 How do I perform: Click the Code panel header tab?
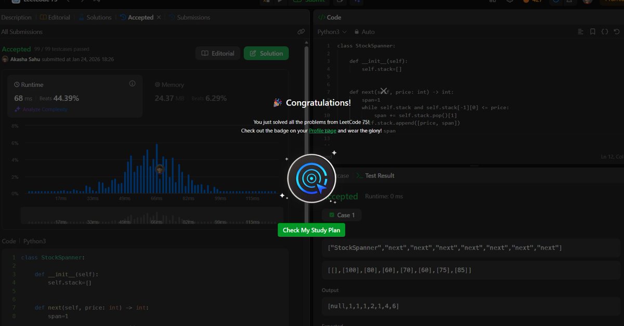pyautogui.click(x=329, y=17)
